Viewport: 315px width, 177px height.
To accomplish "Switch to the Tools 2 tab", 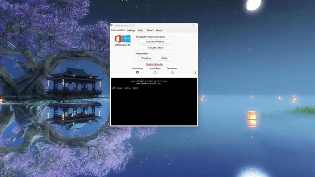I will pos(150,30).
